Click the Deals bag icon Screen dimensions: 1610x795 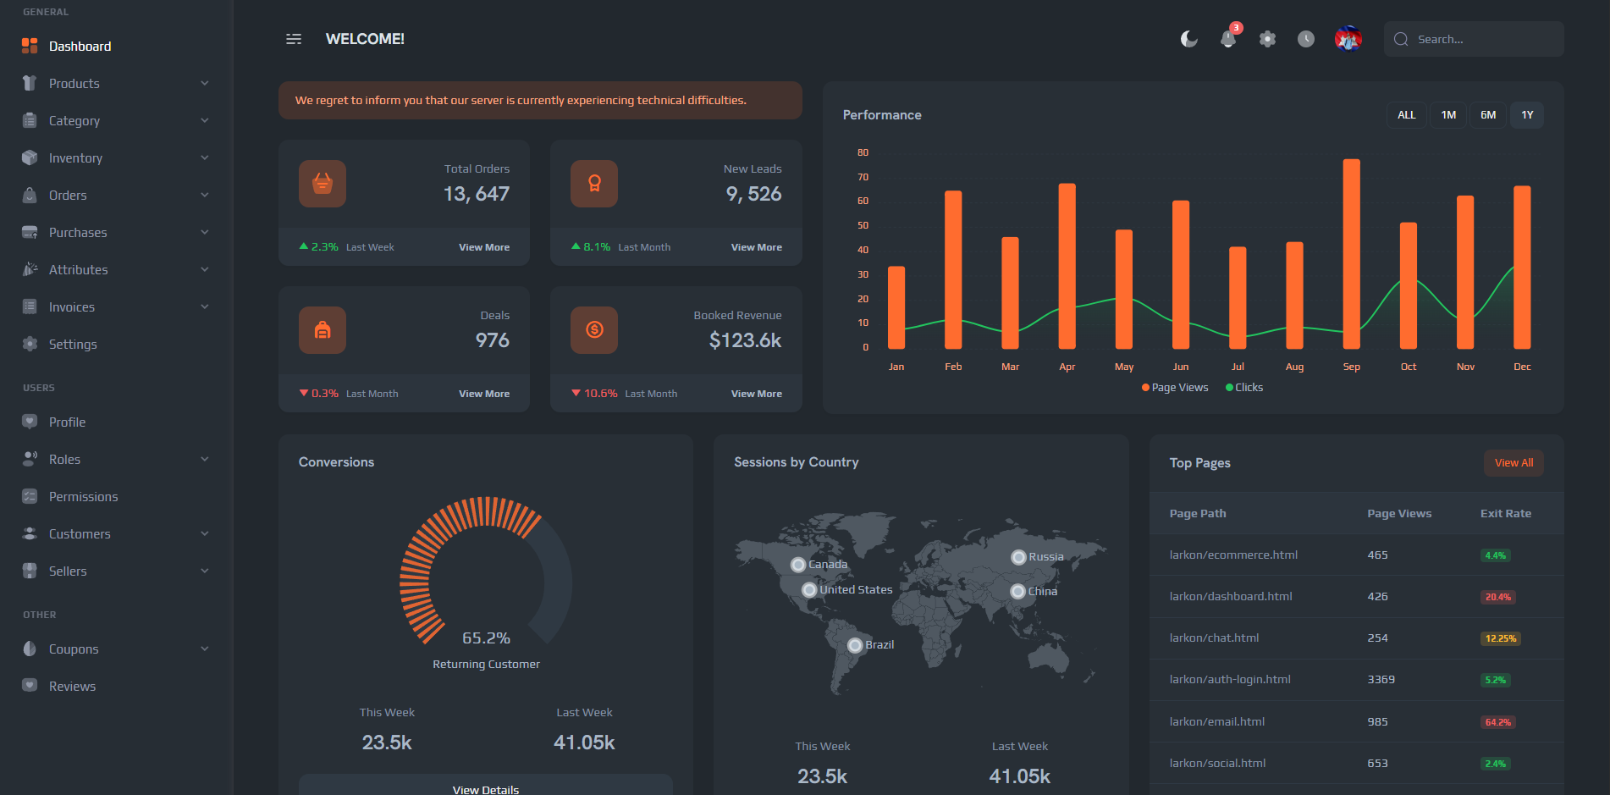click(x=323, y=330)
